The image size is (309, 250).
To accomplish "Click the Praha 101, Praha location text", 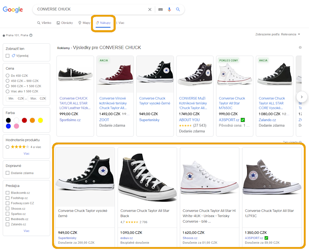I will 17,35.
